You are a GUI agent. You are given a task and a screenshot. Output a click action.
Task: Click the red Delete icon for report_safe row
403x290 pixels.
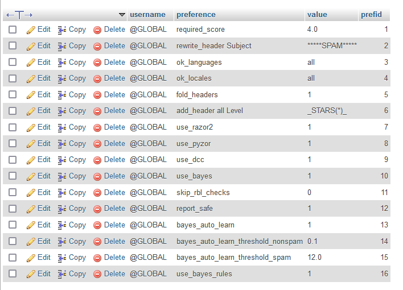pos(97,209)
